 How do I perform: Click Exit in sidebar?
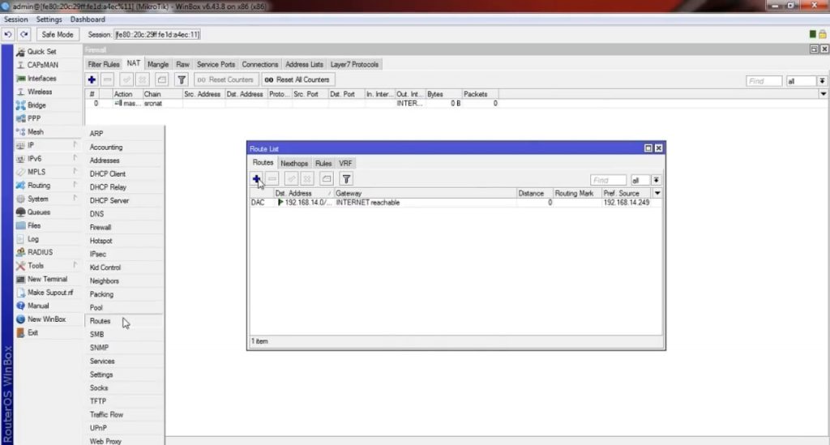tap(32, 333)
